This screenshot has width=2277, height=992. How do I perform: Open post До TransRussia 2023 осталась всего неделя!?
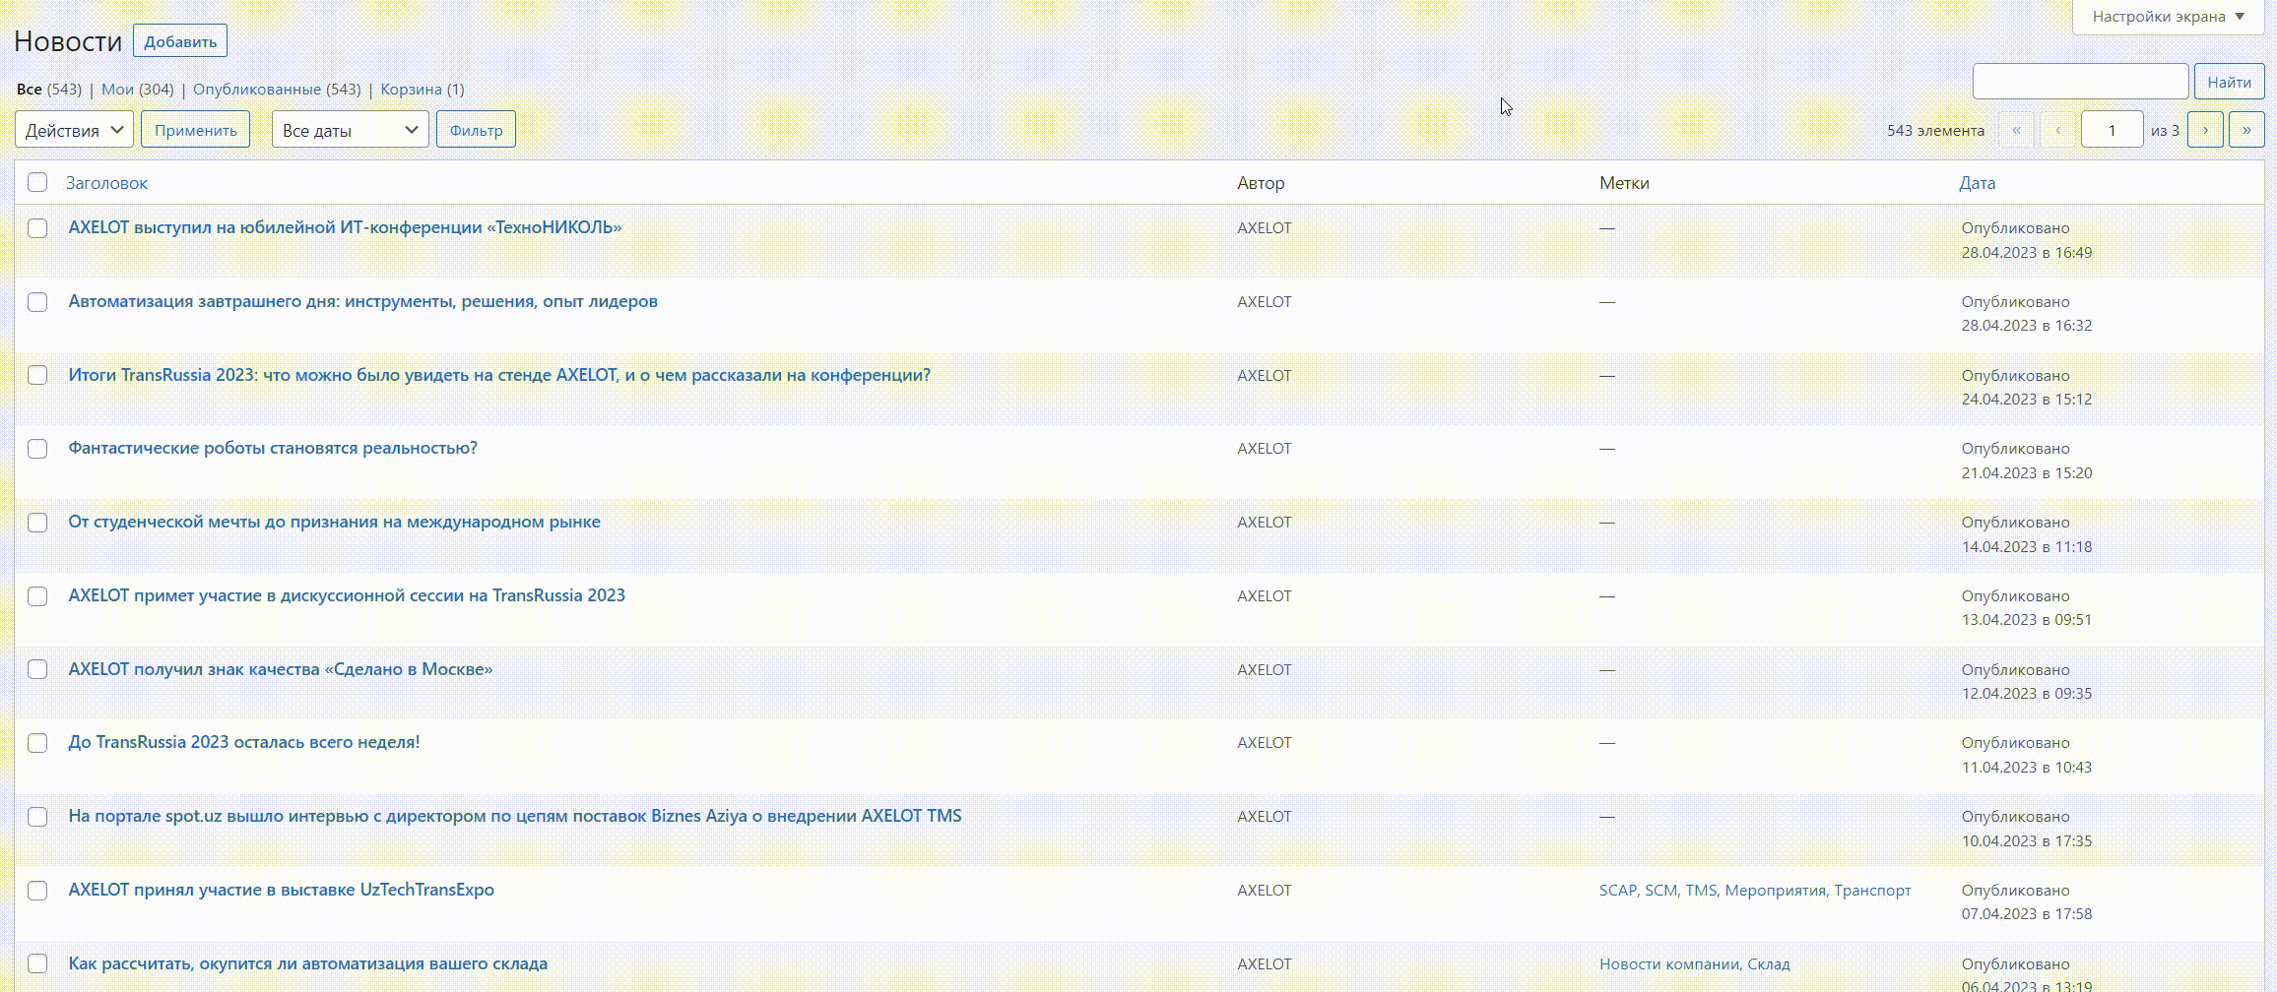click(244, 742)
